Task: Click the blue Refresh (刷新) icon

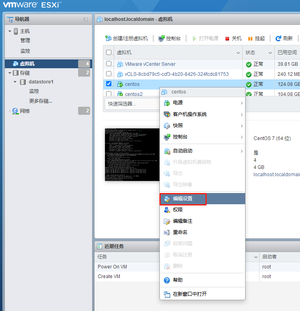Action: click(278, 39)
